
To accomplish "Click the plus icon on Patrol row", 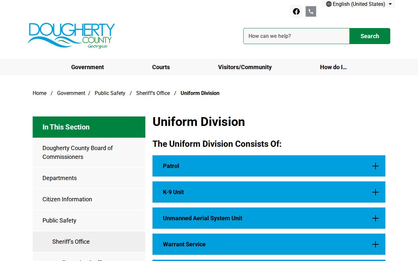I will 376,166.
